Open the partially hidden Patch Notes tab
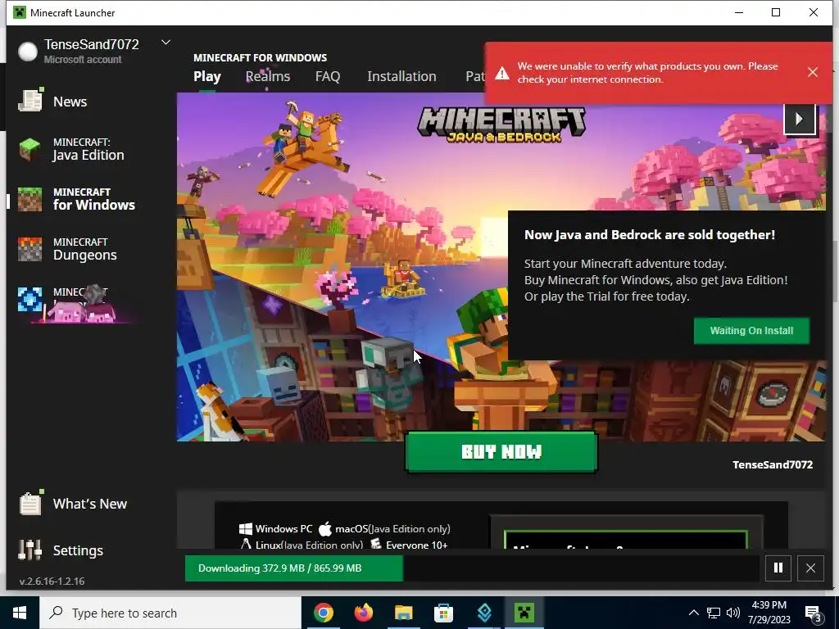Image resolution: width=839 pixels, height=629 pixels. (x=475, y=76)
